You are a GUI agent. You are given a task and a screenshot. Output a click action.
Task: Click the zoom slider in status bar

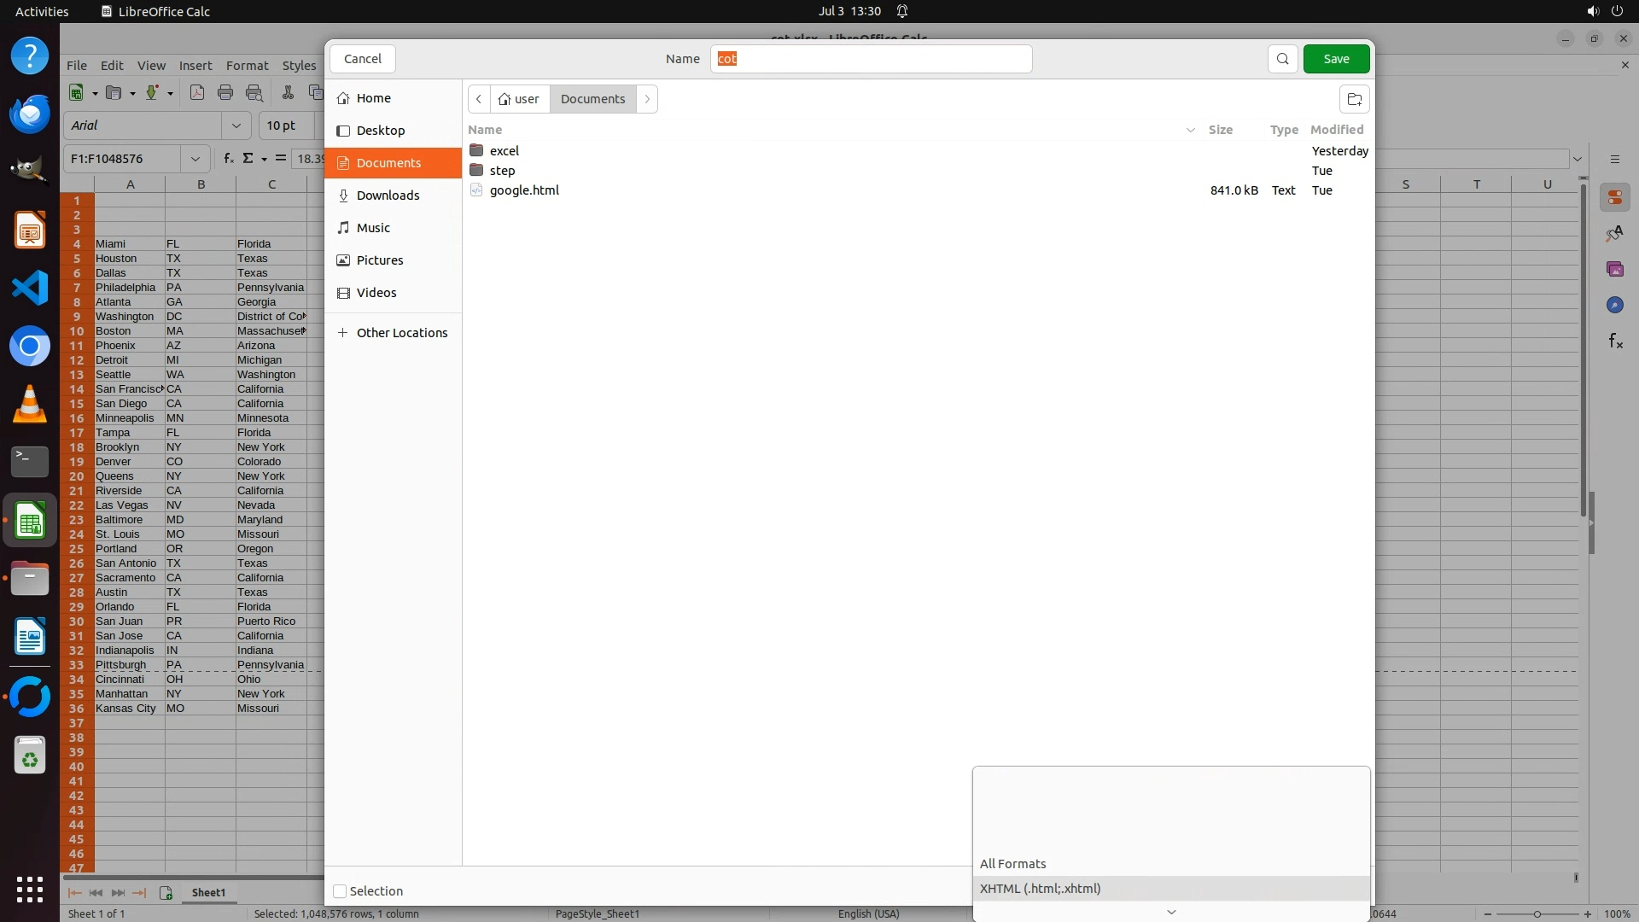pos(1537,914)
